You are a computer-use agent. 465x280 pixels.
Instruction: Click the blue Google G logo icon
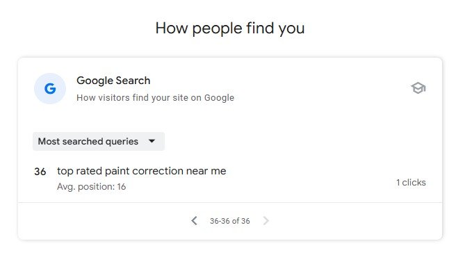pos(50,89)
